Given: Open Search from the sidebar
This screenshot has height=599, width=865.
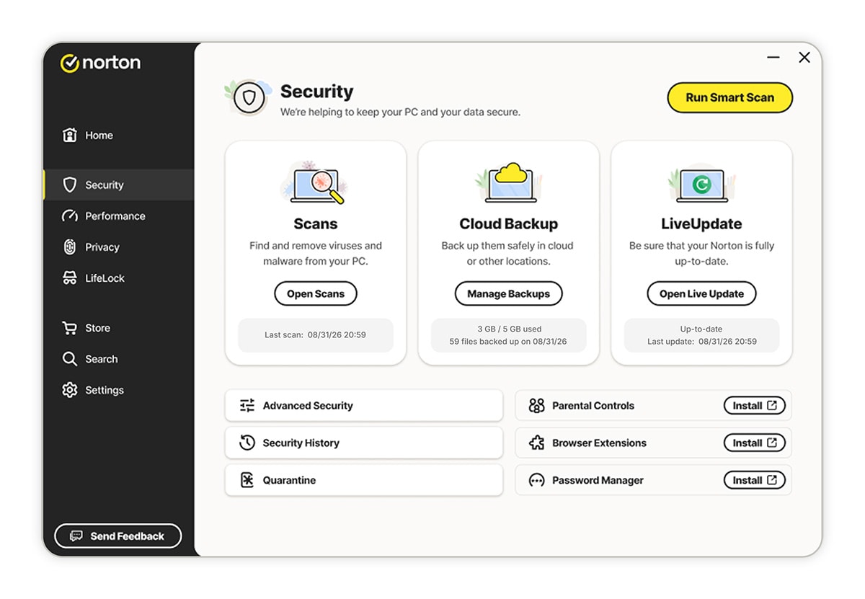Looking at the screenshot, I should 118,359.
